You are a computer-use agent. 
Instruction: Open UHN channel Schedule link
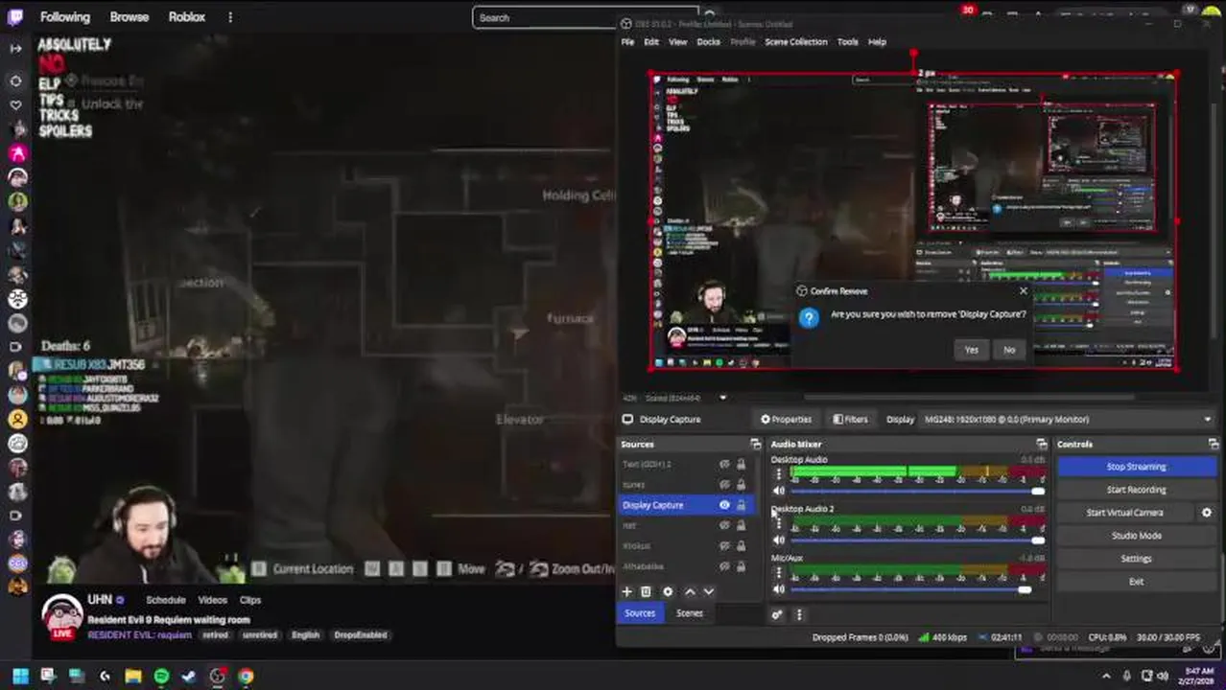(x=165, y=600)
